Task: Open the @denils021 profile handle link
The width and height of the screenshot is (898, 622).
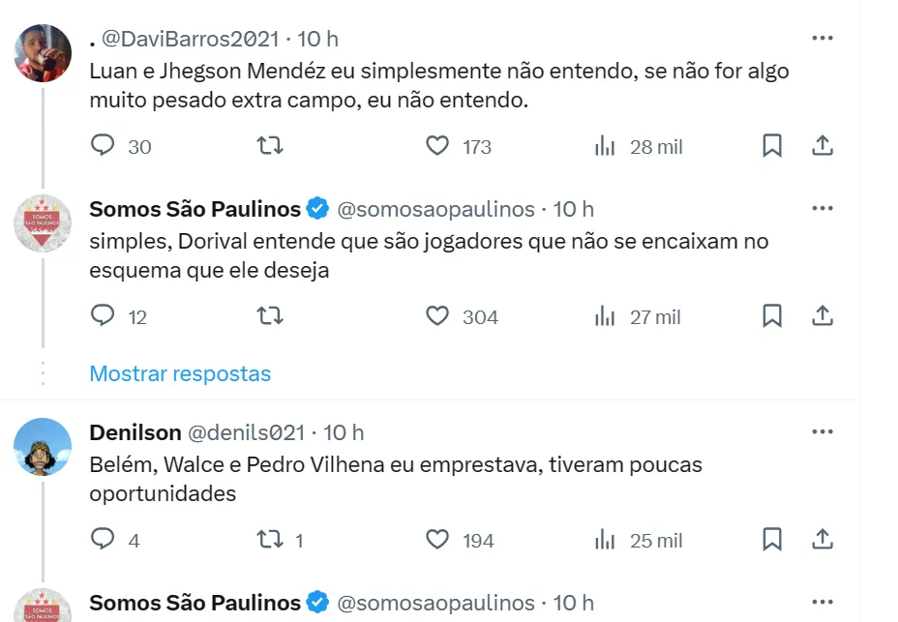Action: click(245, 432)
